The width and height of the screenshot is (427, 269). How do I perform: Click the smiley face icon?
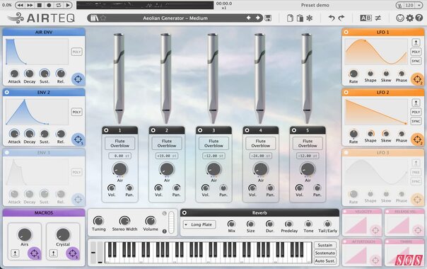point(399,18)
